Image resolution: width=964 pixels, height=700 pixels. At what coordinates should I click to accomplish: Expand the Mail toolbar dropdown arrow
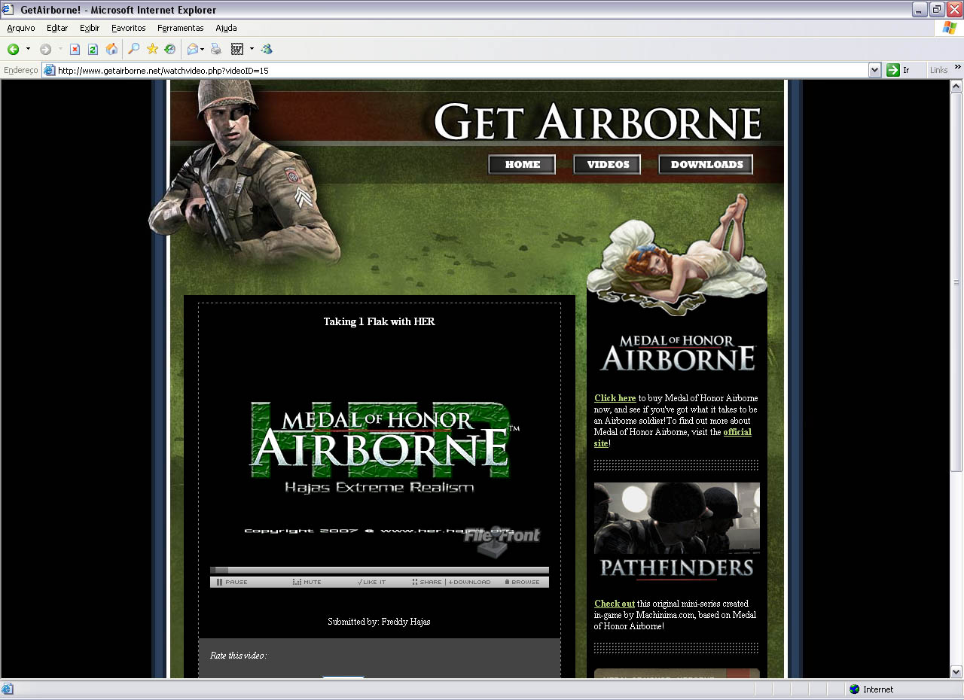click(x=203, y=50)
